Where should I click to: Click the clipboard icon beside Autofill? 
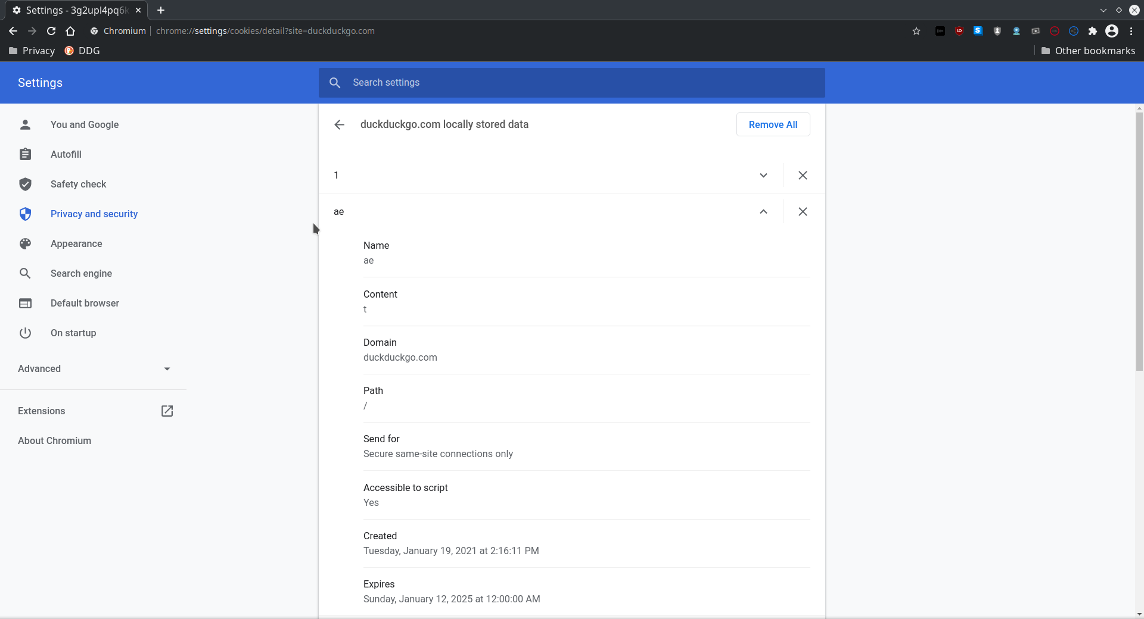coord(25,154)
